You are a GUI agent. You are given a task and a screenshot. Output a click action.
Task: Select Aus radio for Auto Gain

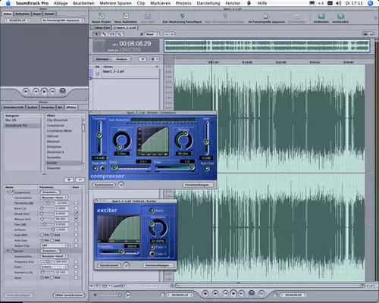click(52, 240)
